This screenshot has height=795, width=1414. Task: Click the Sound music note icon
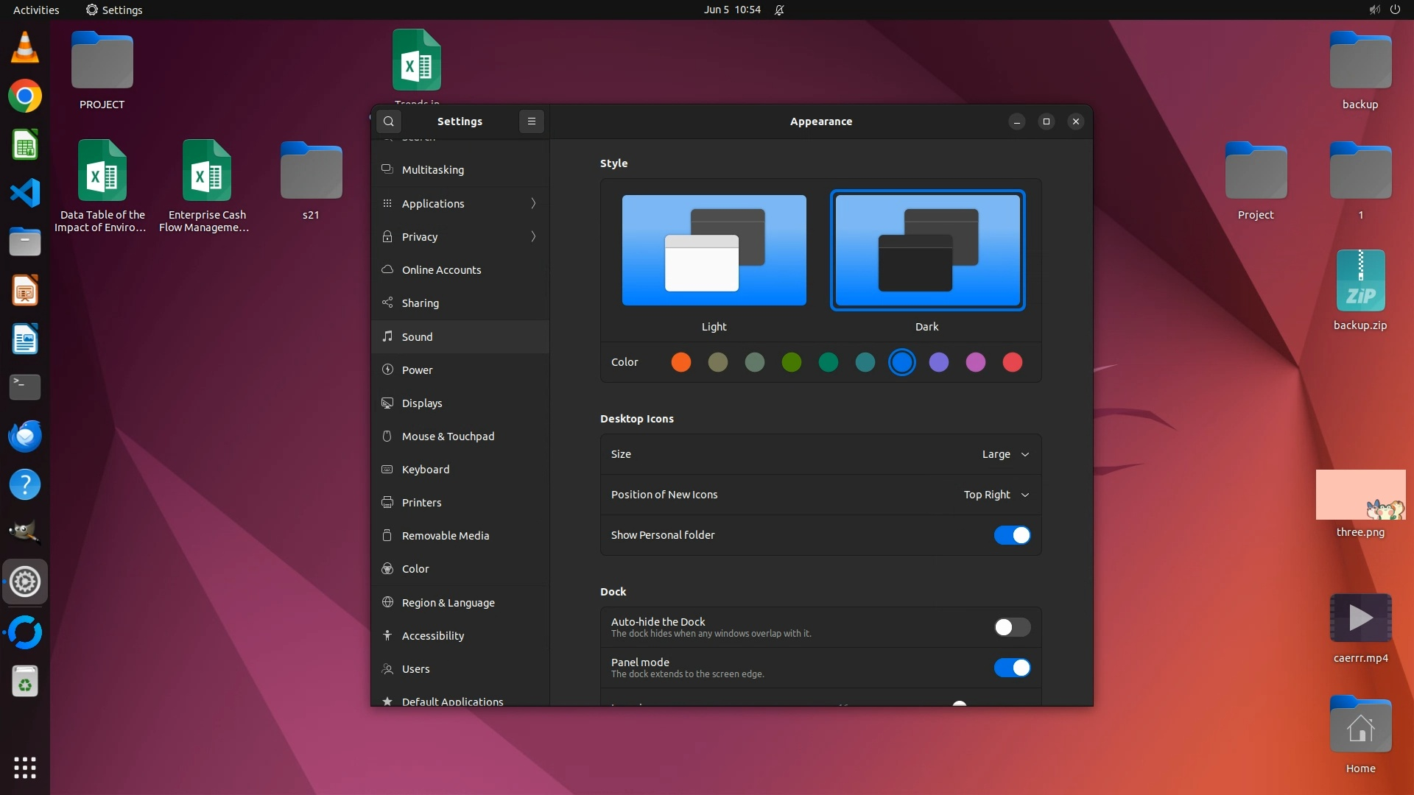pyautogui.click(x=387, y=336)
